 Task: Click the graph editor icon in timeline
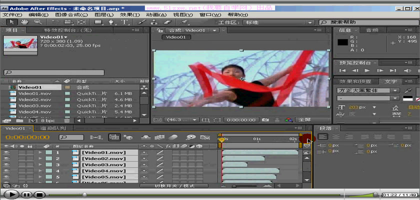pyautogui.click(x=205, y=137)
